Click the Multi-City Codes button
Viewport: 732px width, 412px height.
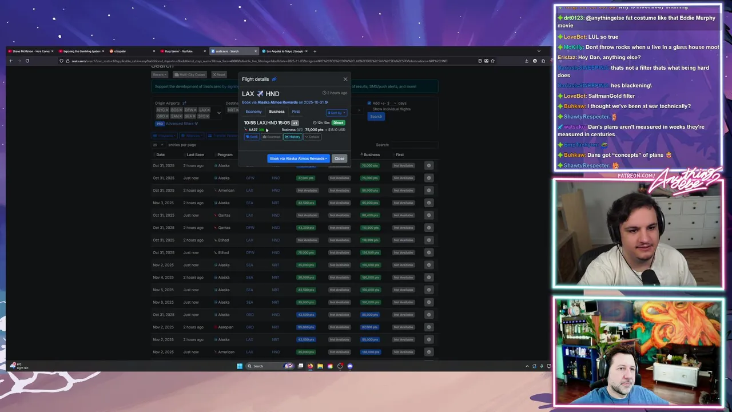[190, 74]
